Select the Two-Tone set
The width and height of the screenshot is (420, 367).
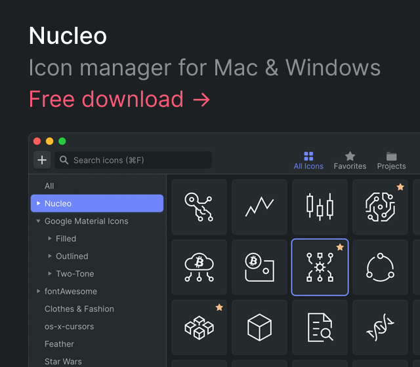[x=75, y=274]
